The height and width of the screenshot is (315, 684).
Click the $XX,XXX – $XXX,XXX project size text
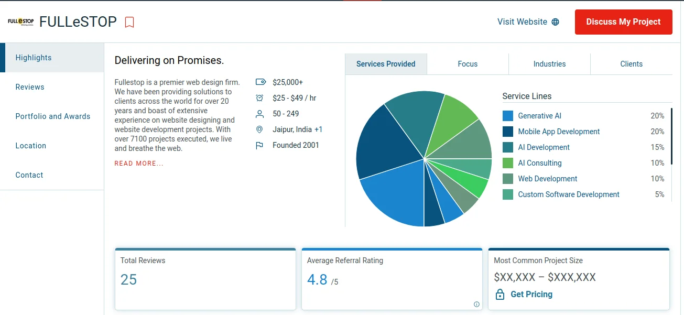click(x=545, y=277)
